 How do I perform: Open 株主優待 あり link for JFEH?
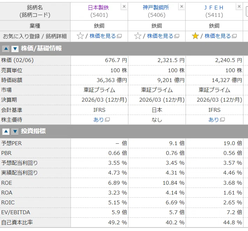point(214,120)
